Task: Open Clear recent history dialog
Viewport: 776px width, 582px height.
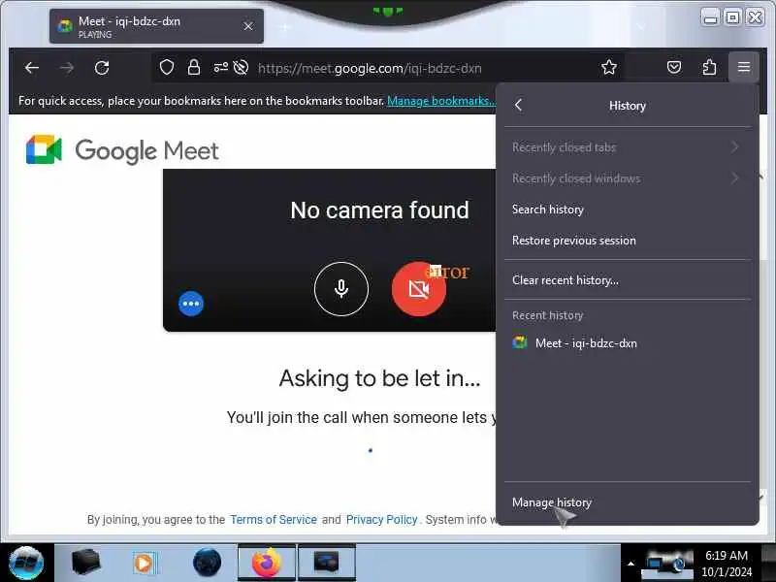Action: tap(627, 280)
